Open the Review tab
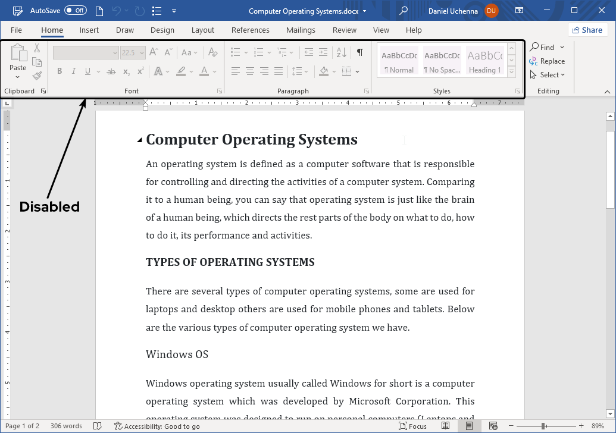Image resolution: width=616 pixels, height=433 pixels. tap(344, 30)
